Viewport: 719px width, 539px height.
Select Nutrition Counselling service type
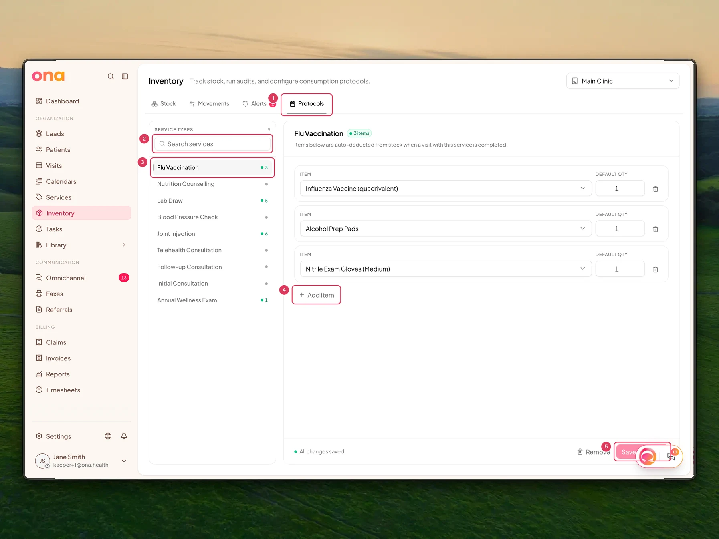point(212,184)
